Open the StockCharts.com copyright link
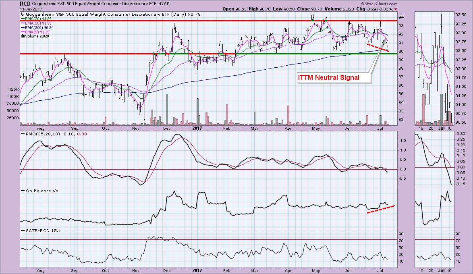Screen dimensions: 473x274 [x=379, y=4]
